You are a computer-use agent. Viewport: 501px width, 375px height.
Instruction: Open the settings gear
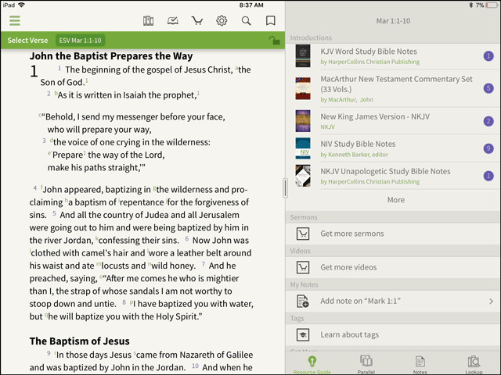click(x=222, y=21)
